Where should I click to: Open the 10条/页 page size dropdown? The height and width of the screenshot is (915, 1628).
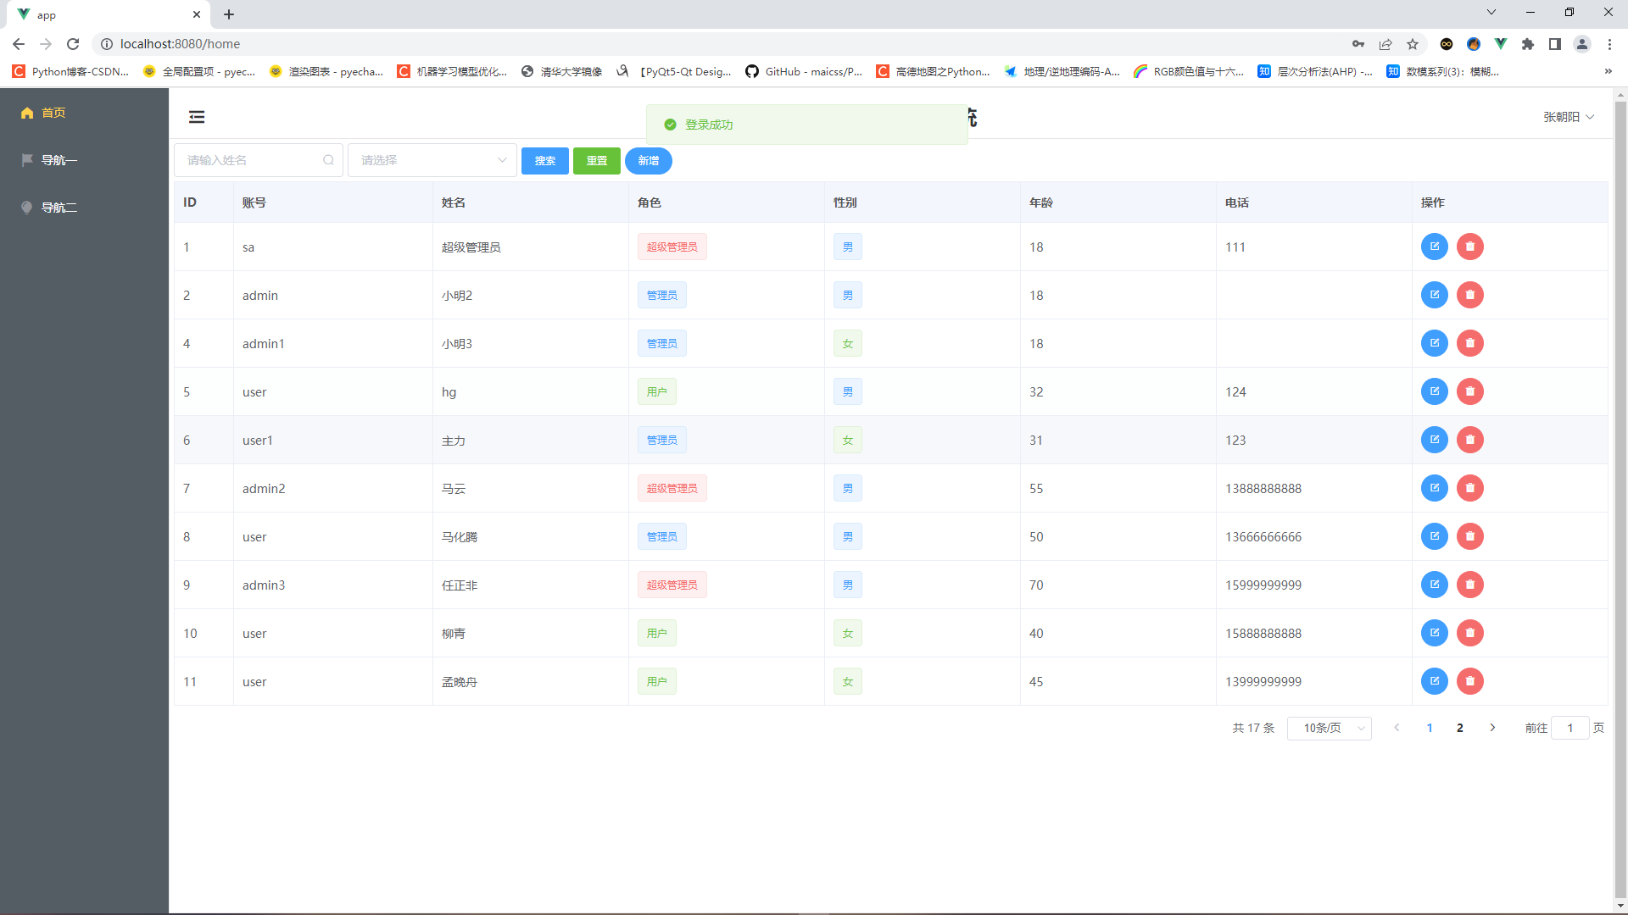tap(1329, 728)
